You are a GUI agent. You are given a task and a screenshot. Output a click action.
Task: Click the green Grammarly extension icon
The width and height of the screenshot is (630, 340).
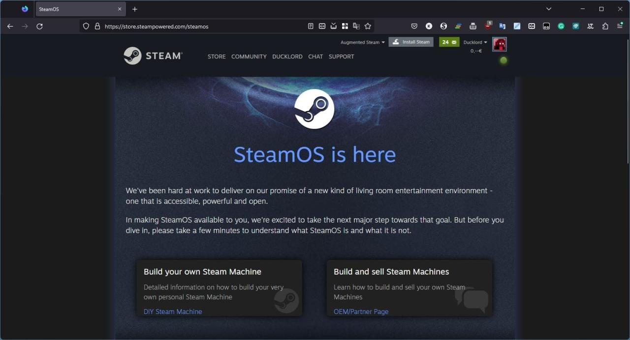click(x=561, y=26)
